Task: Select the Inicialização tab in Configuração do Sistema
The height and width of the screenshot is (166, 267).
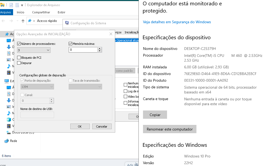Action: (131, 32)
